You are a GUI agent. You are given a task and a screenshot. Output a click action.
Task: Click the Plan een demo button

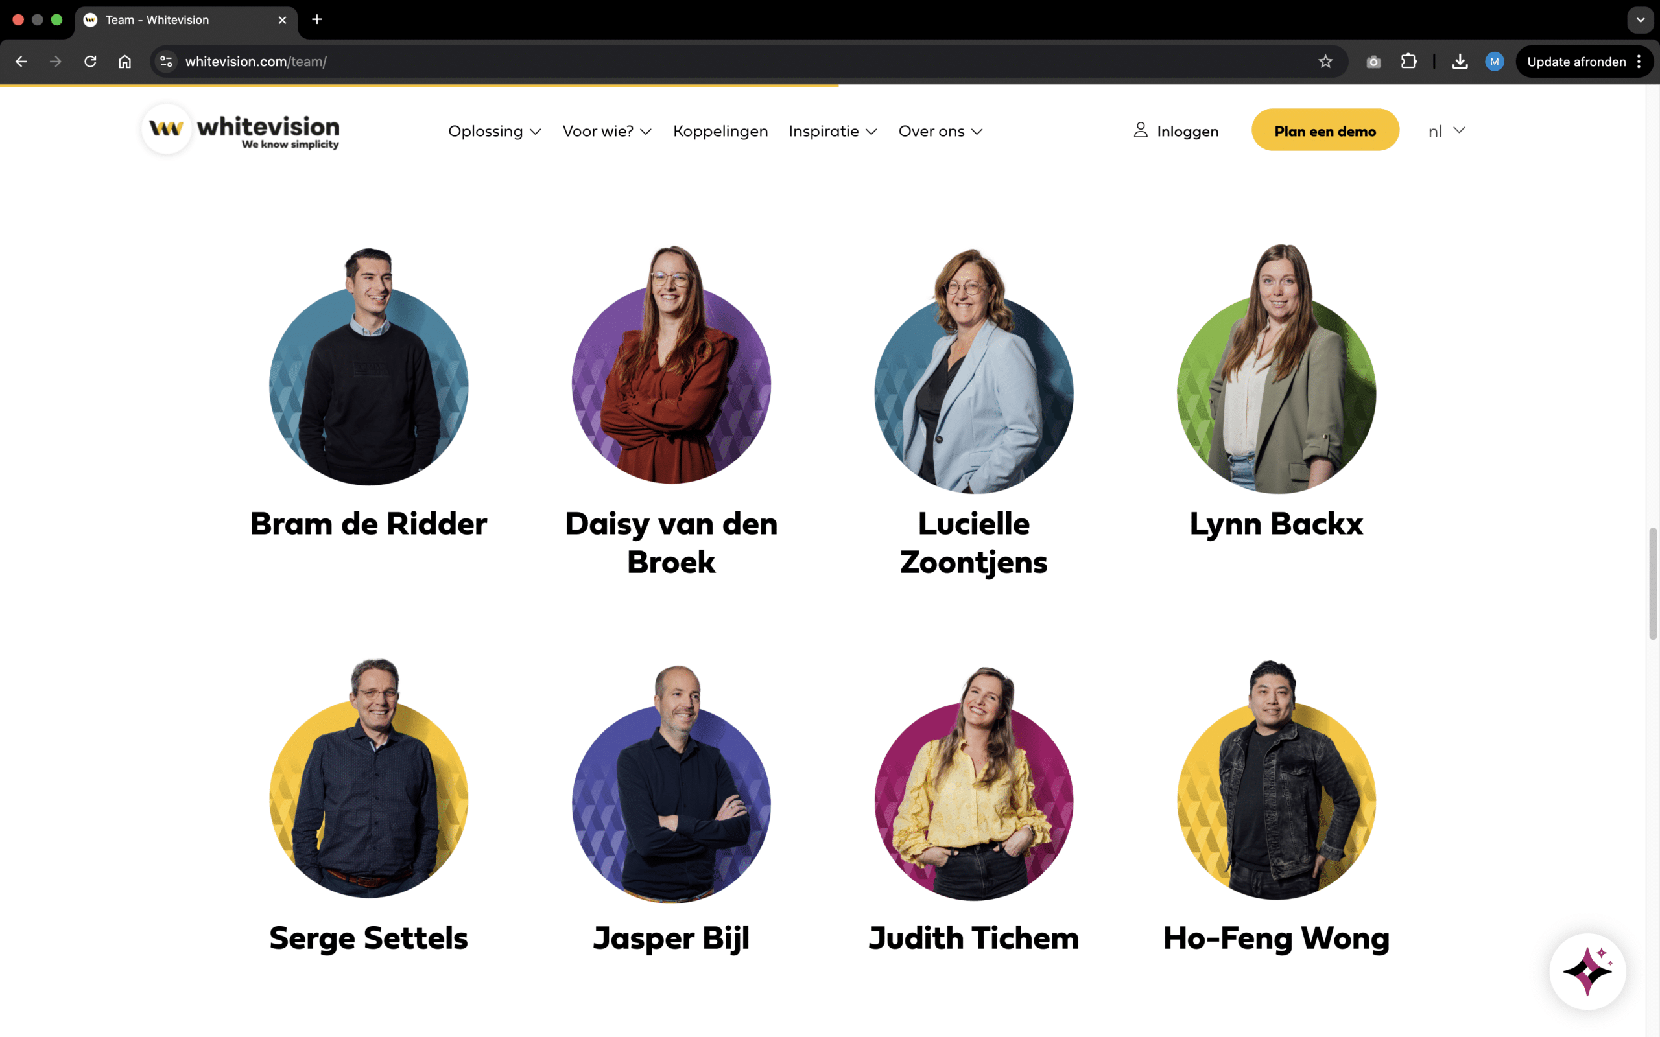(x=1325, y=130)
